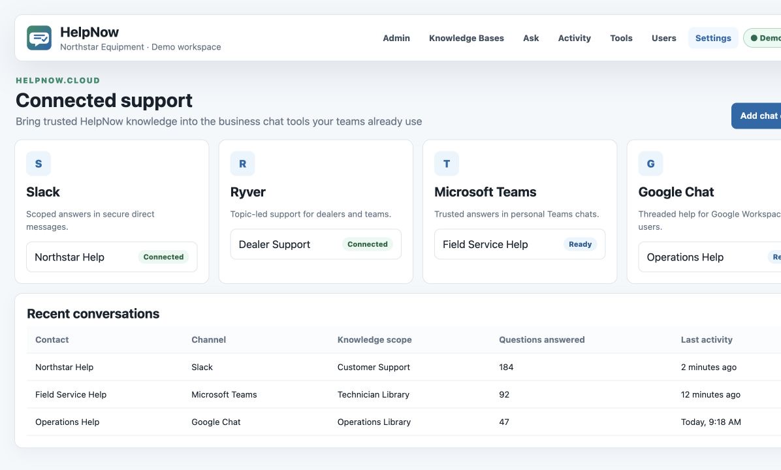Open the Field Service Help Teams row
Viewport: 781px width, 470px height.
pos(520,244)
